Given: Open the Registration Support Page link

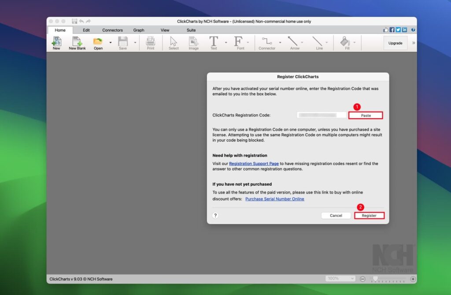Looking at the screenshot, I should click(254, 164).
